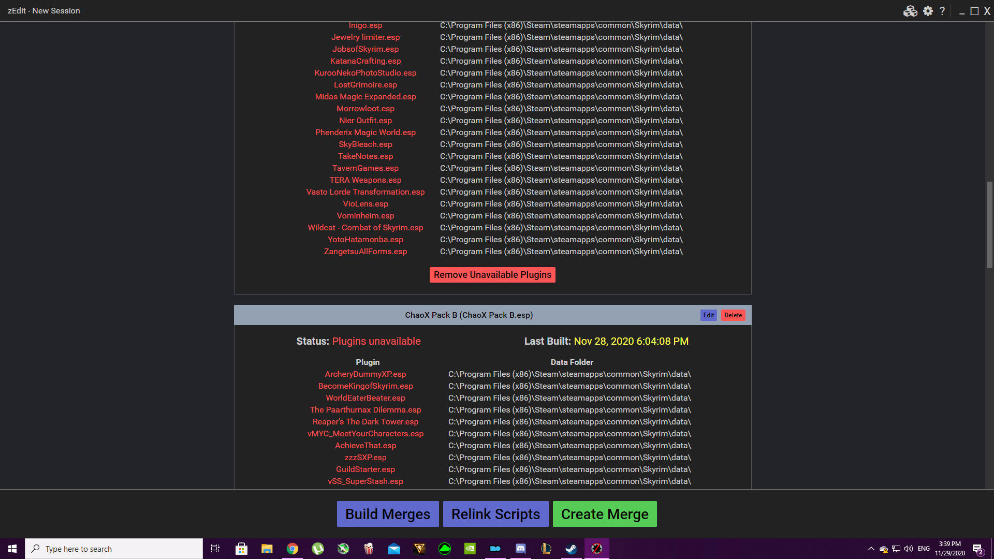Maximize the zEdit window
Image resolution: width=994 pixels, height=559 pixels.
coord(974,11)
